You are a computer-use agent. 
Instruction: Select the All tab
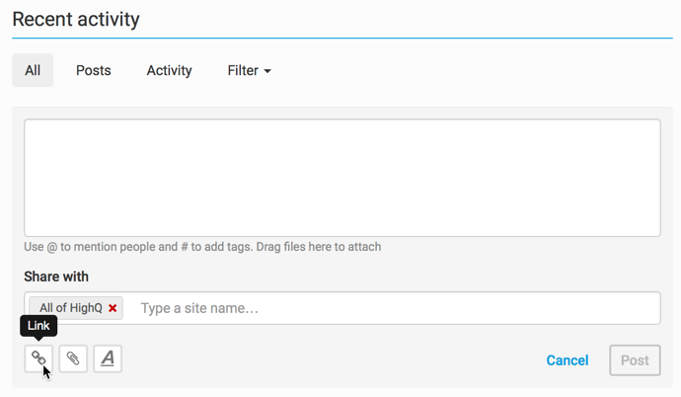33,71
